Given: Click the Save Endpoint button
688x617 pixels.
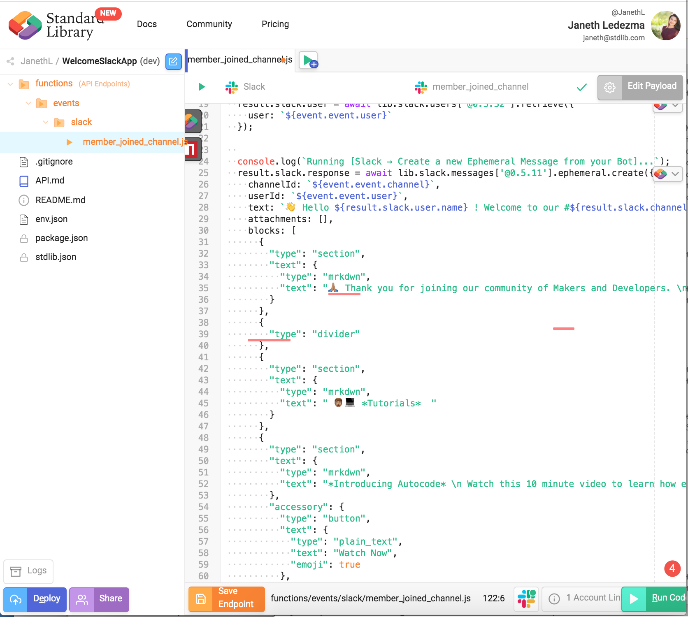Looking at the screenshot, I should (227, 599).
